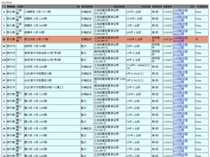Viewport: 210px width, 157px height.
Task: Click the 'saledate' column header
Action: [168, 7]
